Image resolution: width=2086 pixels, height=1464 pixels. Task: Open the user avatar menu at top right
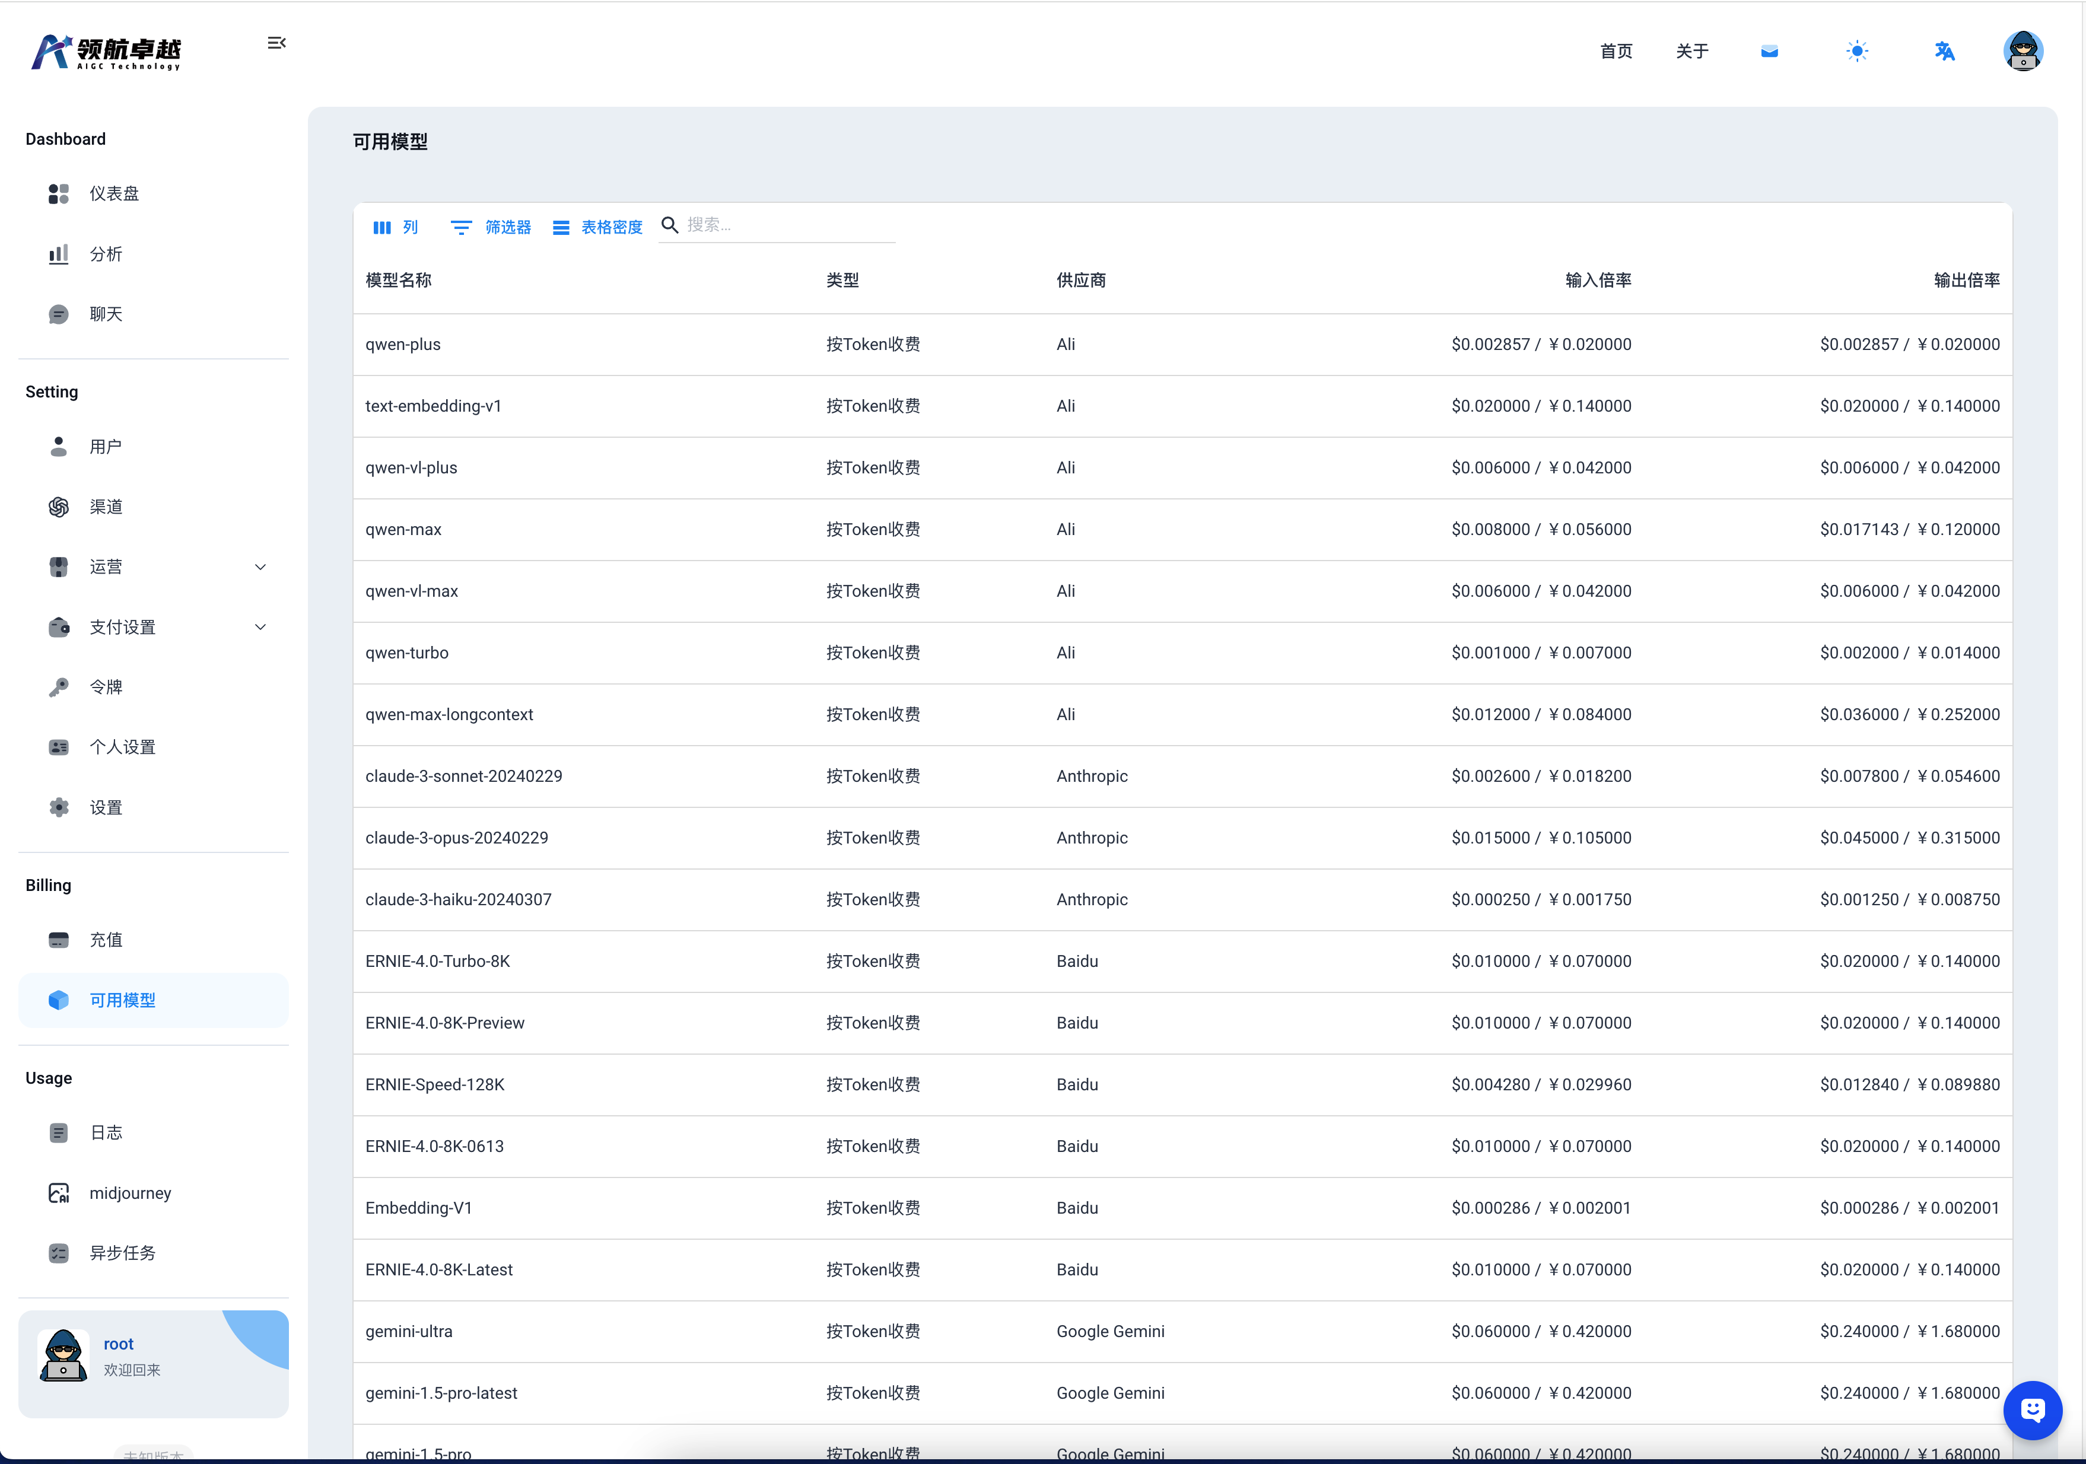click(2023, 51)
